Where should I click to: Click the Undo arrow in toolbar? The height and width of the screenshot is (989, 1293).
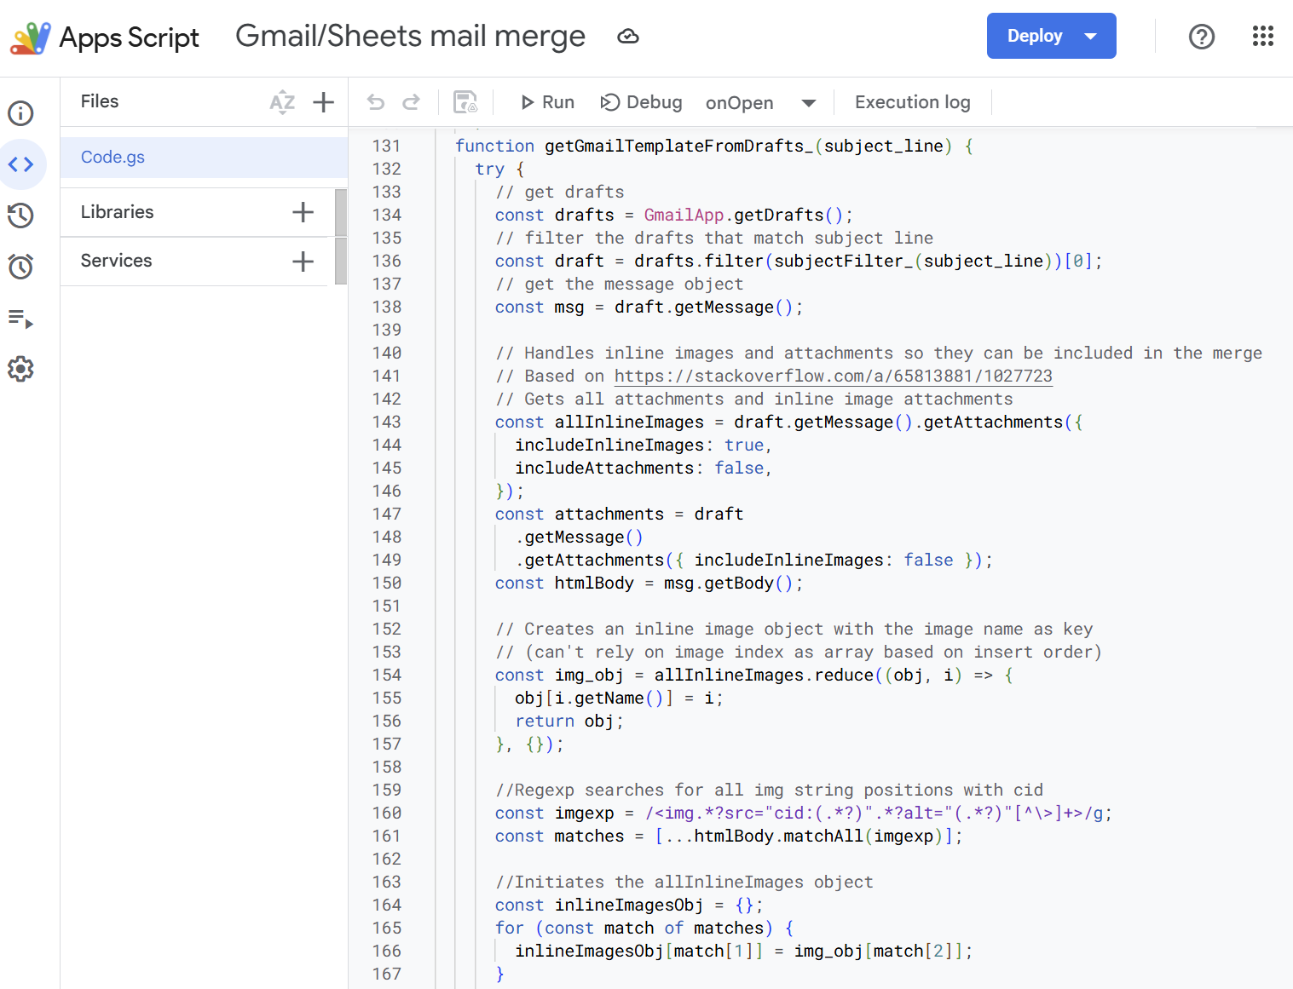[376, 102]
